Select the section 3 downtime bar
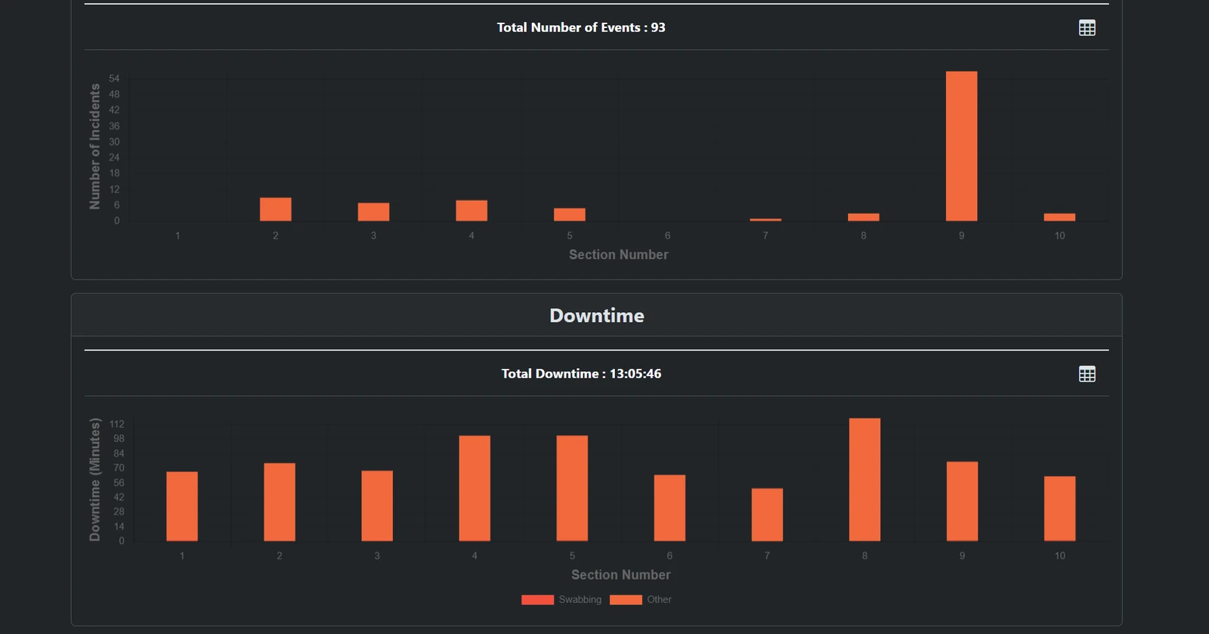The image size is (1209, 634). (x=377, y=506)
